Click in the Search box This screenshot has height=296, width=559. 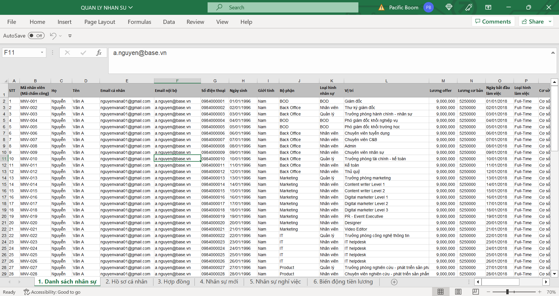[283, 8]
